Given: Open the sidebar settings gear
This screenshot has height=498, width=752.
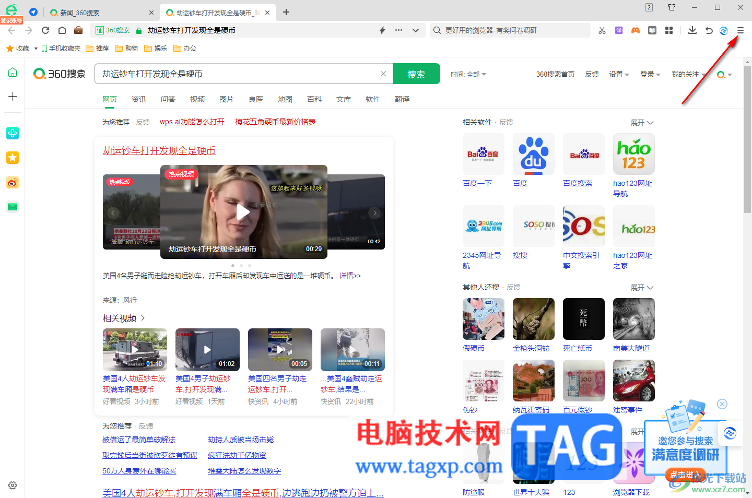Looking at the screenshot, I should point(13,485).
